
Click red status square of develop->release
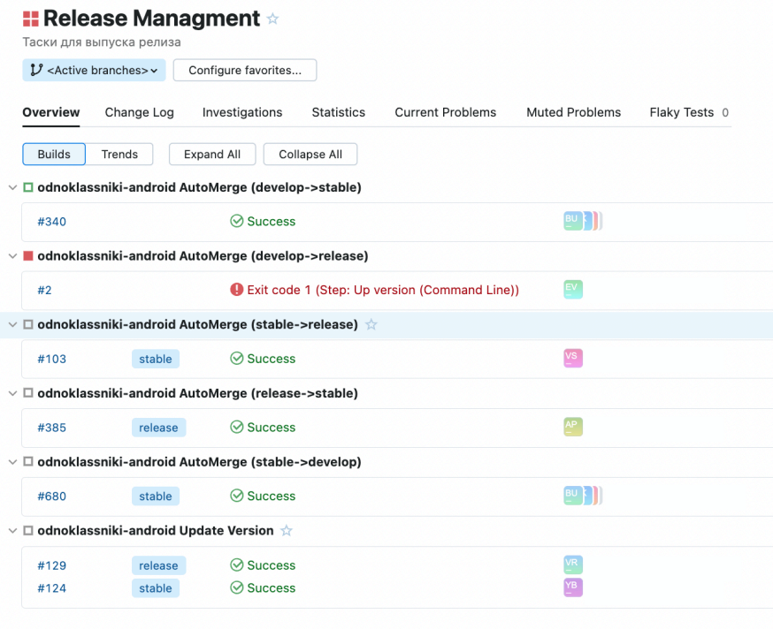28,256
